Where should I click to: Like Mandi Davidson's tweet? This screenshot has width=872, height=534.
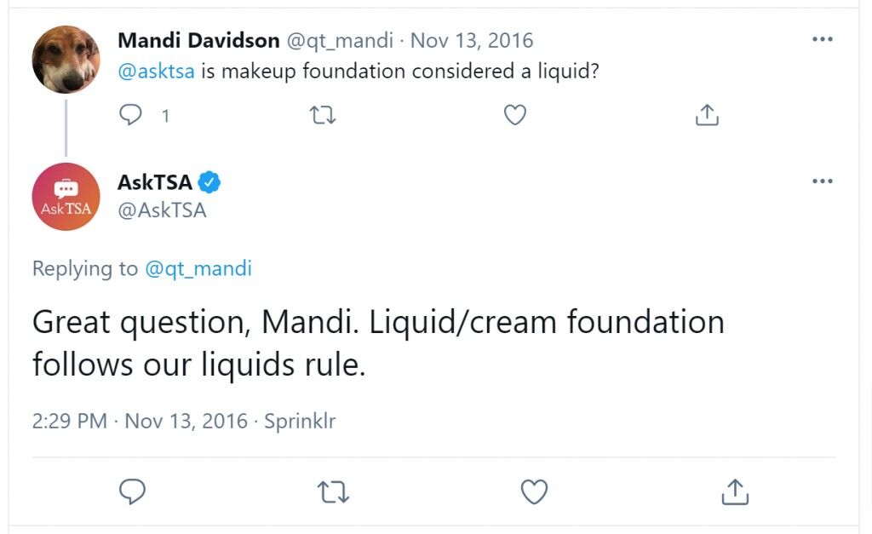[x=515, y=115]
